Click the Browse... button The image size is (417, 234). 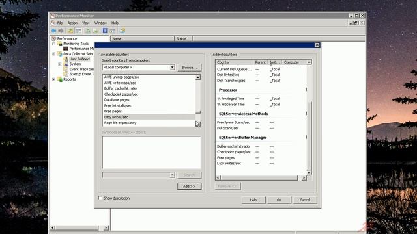pos(190,68)
